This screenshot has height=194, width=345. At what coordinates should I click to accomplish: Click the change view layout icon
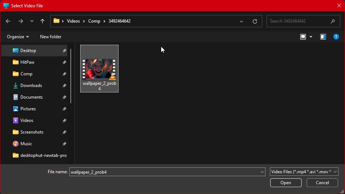[x=303, y=37]
